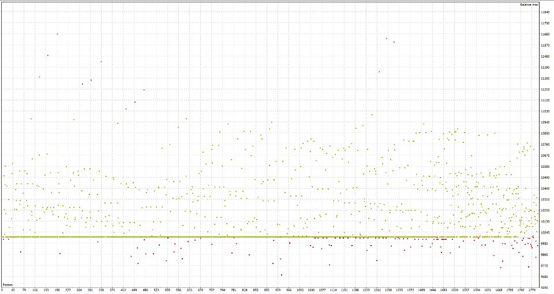Select pass number 1298 on the horizontal axis
Screen dimensions: 554x294
point(388,290)
